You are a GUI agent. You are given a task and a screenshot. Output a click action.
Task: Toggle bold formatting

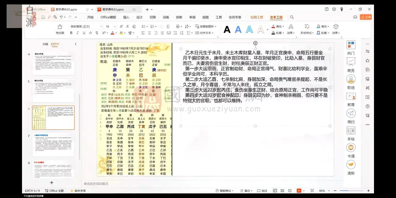pos(71,32)
